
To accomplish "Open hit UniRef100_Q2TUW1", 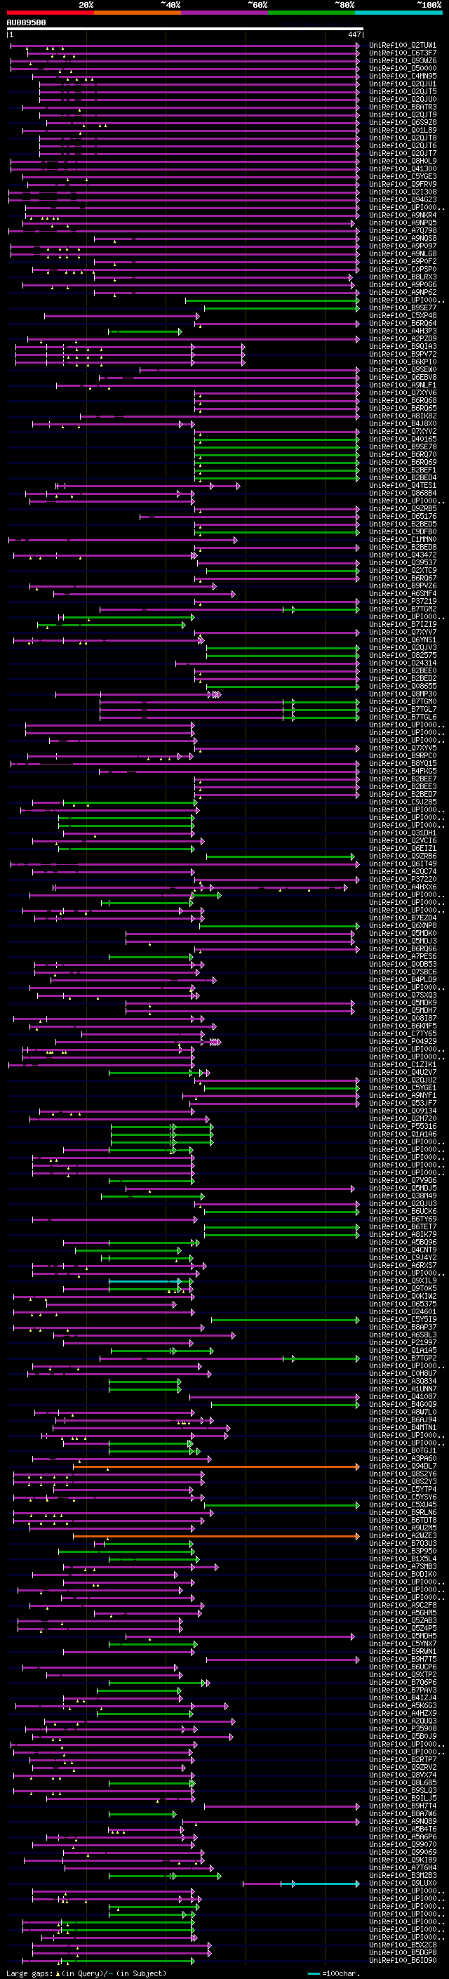I will pyautogui.click(x=403, y=46).
